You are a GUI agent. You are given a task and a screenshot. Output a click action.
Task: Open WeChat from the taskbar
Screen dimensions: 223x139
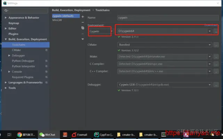click(x=48, y=135)
